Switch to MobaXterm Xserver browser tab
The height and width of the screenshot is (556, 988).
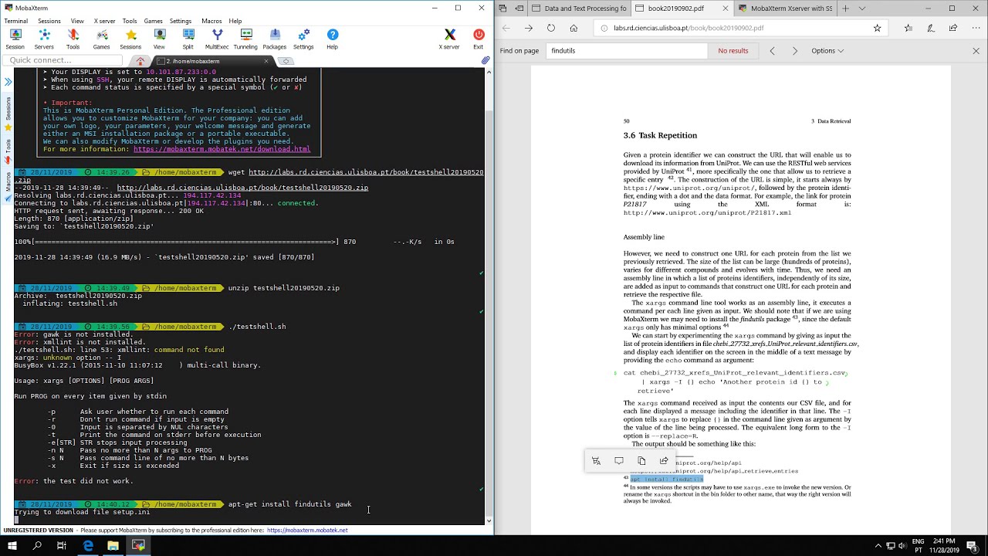tap(785, 8)
